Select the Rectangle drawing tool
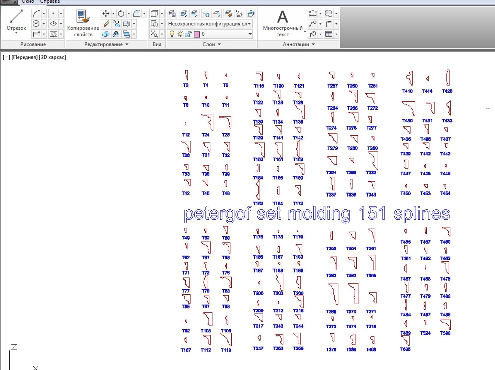 (x=36, y=34)
